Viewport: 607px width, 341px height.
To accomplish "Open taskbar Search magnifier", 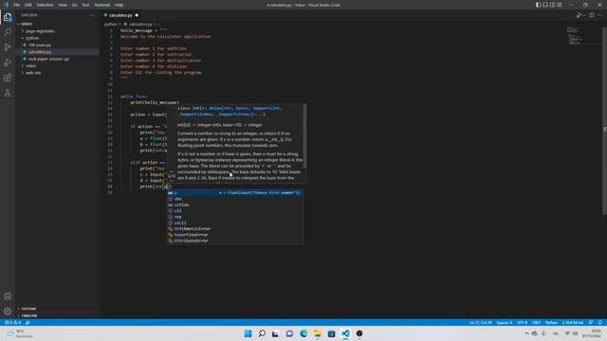I will (262, 333).
